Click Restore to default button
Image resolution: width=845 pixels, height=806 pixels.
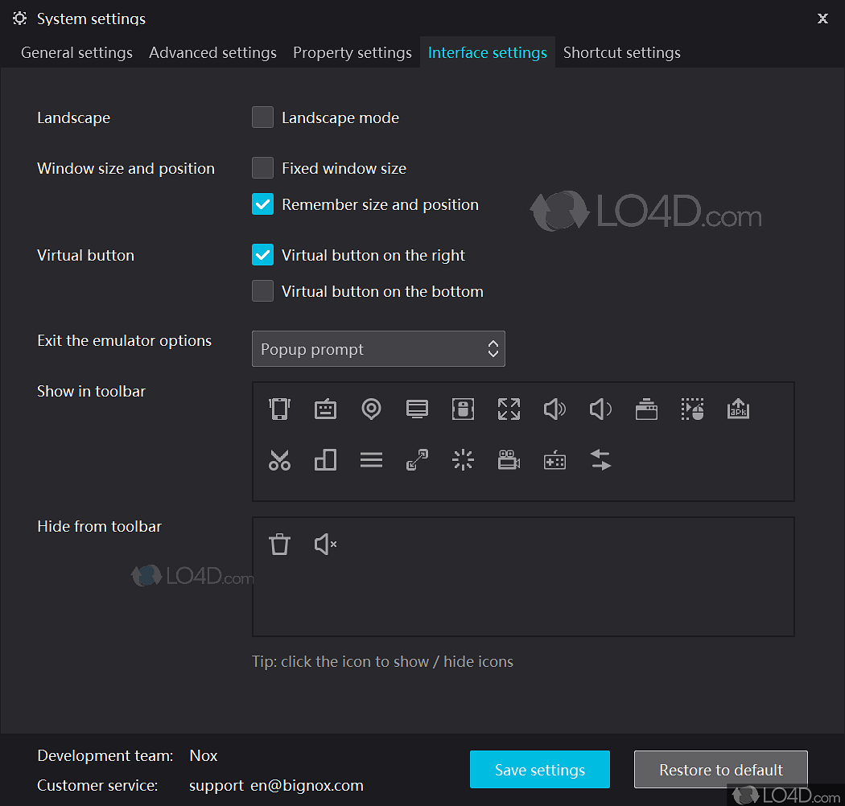tap(721, 770)
